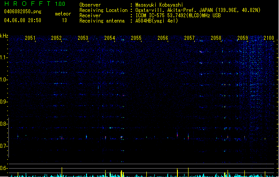Click the 2054 time marker
This screenshot has width=279, height=177.
[110, 38]
